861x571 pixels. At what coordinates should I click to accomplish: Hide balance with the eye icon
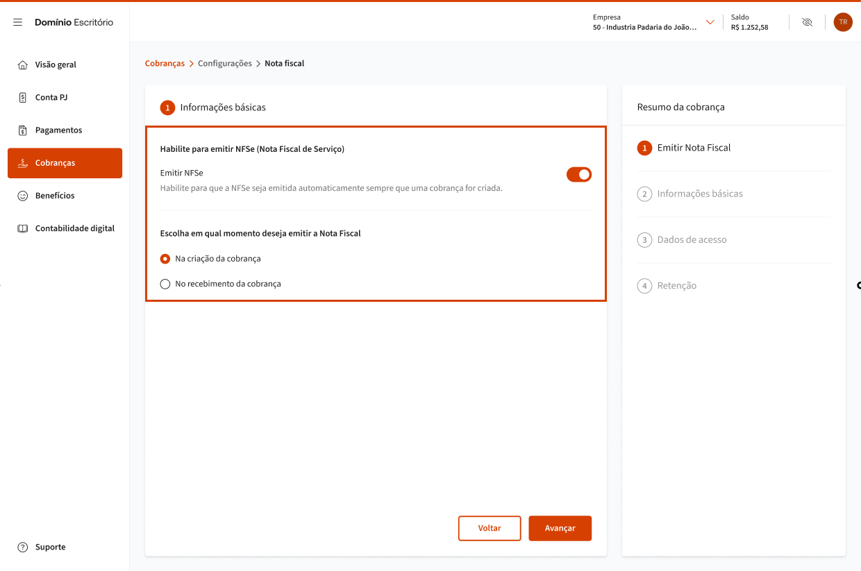tap(807, 22)
